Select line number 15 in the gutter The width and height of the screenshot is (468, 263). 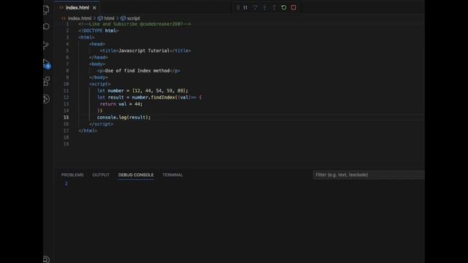point(66,117)
